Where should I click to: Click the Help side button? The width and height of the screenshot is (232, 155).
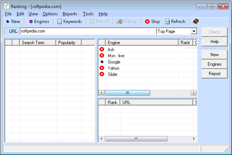coord(214,42)
